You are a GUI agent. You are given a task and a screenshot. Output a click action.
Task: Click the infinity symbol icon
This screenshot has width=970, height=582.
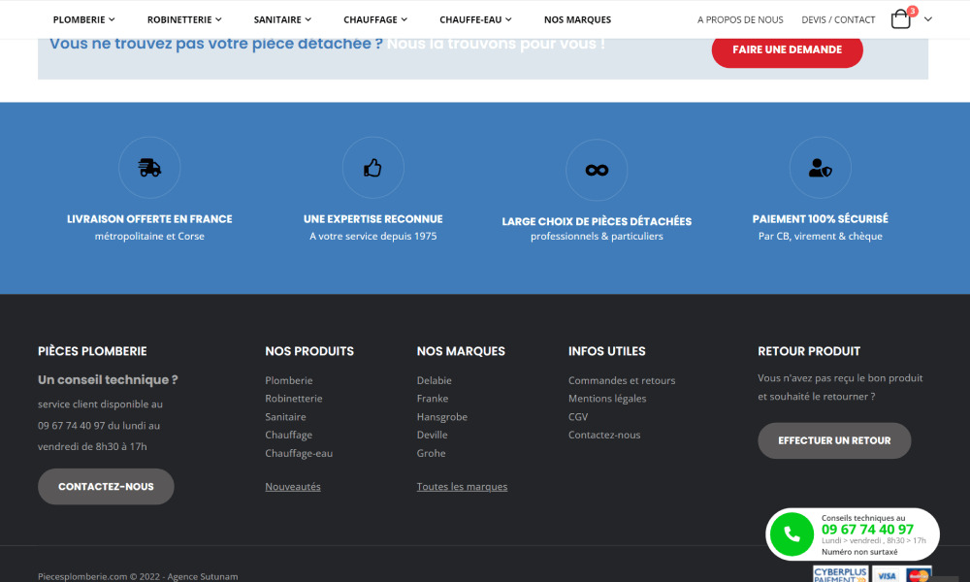point(597,170)
